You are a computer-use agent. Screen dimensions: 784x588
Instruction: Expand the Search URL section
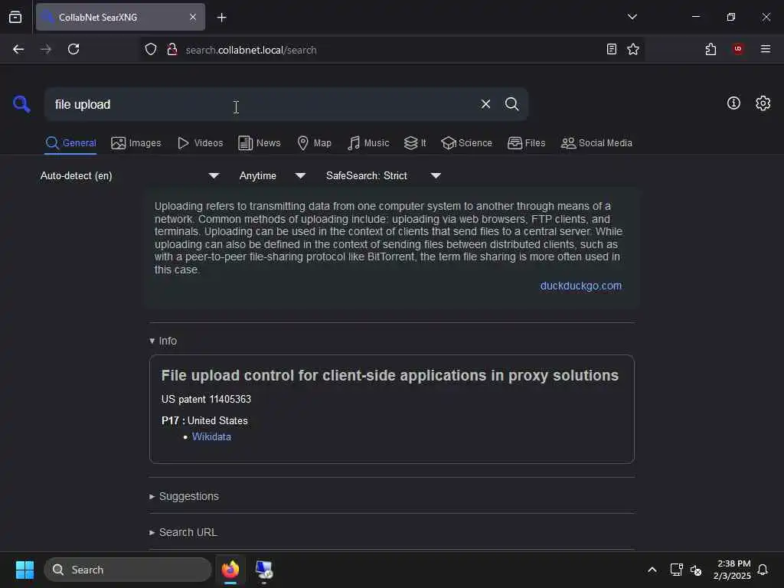(183, 533)
